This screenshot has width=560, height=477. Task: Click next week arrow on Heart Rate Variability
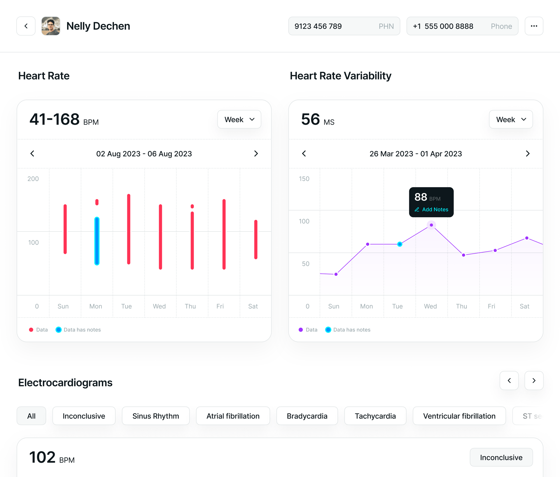click(528, 154)
